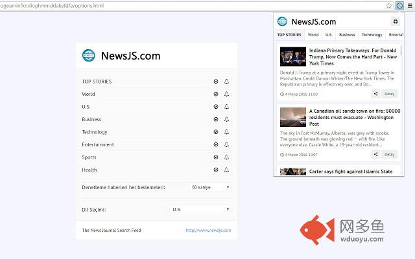Viewport: 415px width, 259px height.
Task: Open the 60 saniye refresh interval dropdown
Action: point(210,187)
